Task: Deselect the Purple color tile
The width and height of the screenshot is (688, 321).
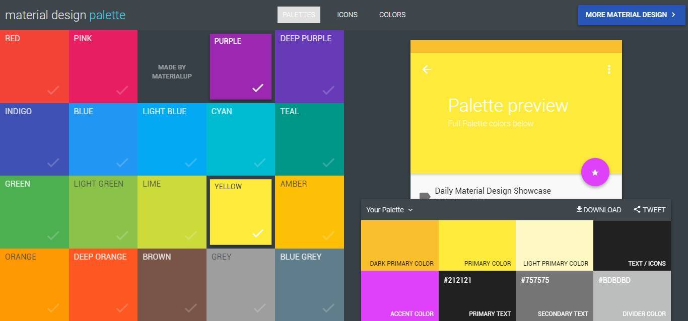Action: [x=241, y=67]
